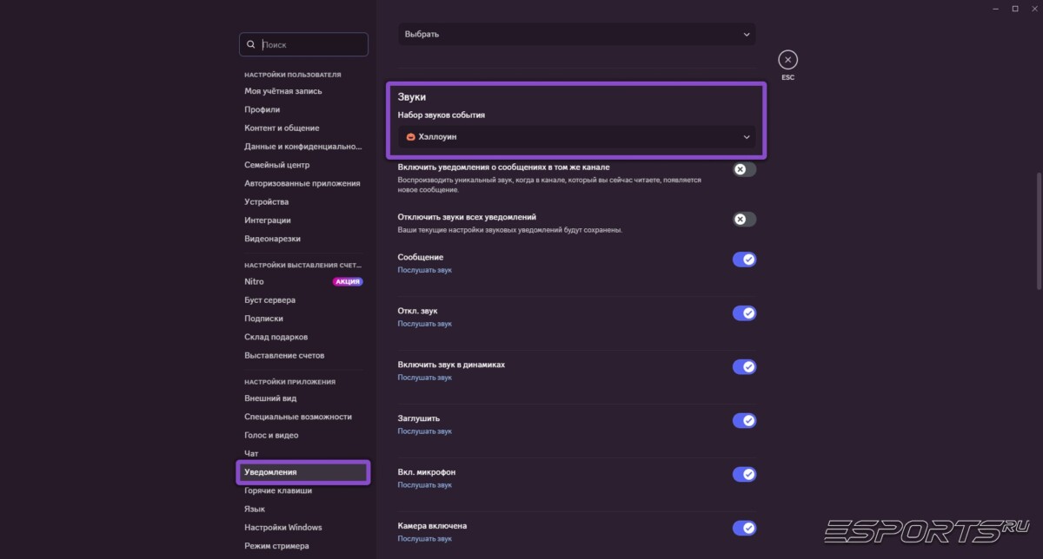Disable the "Сообщение" sound toggle
The width and height of the screenshot is (1043, 559).
coord(744,259)
